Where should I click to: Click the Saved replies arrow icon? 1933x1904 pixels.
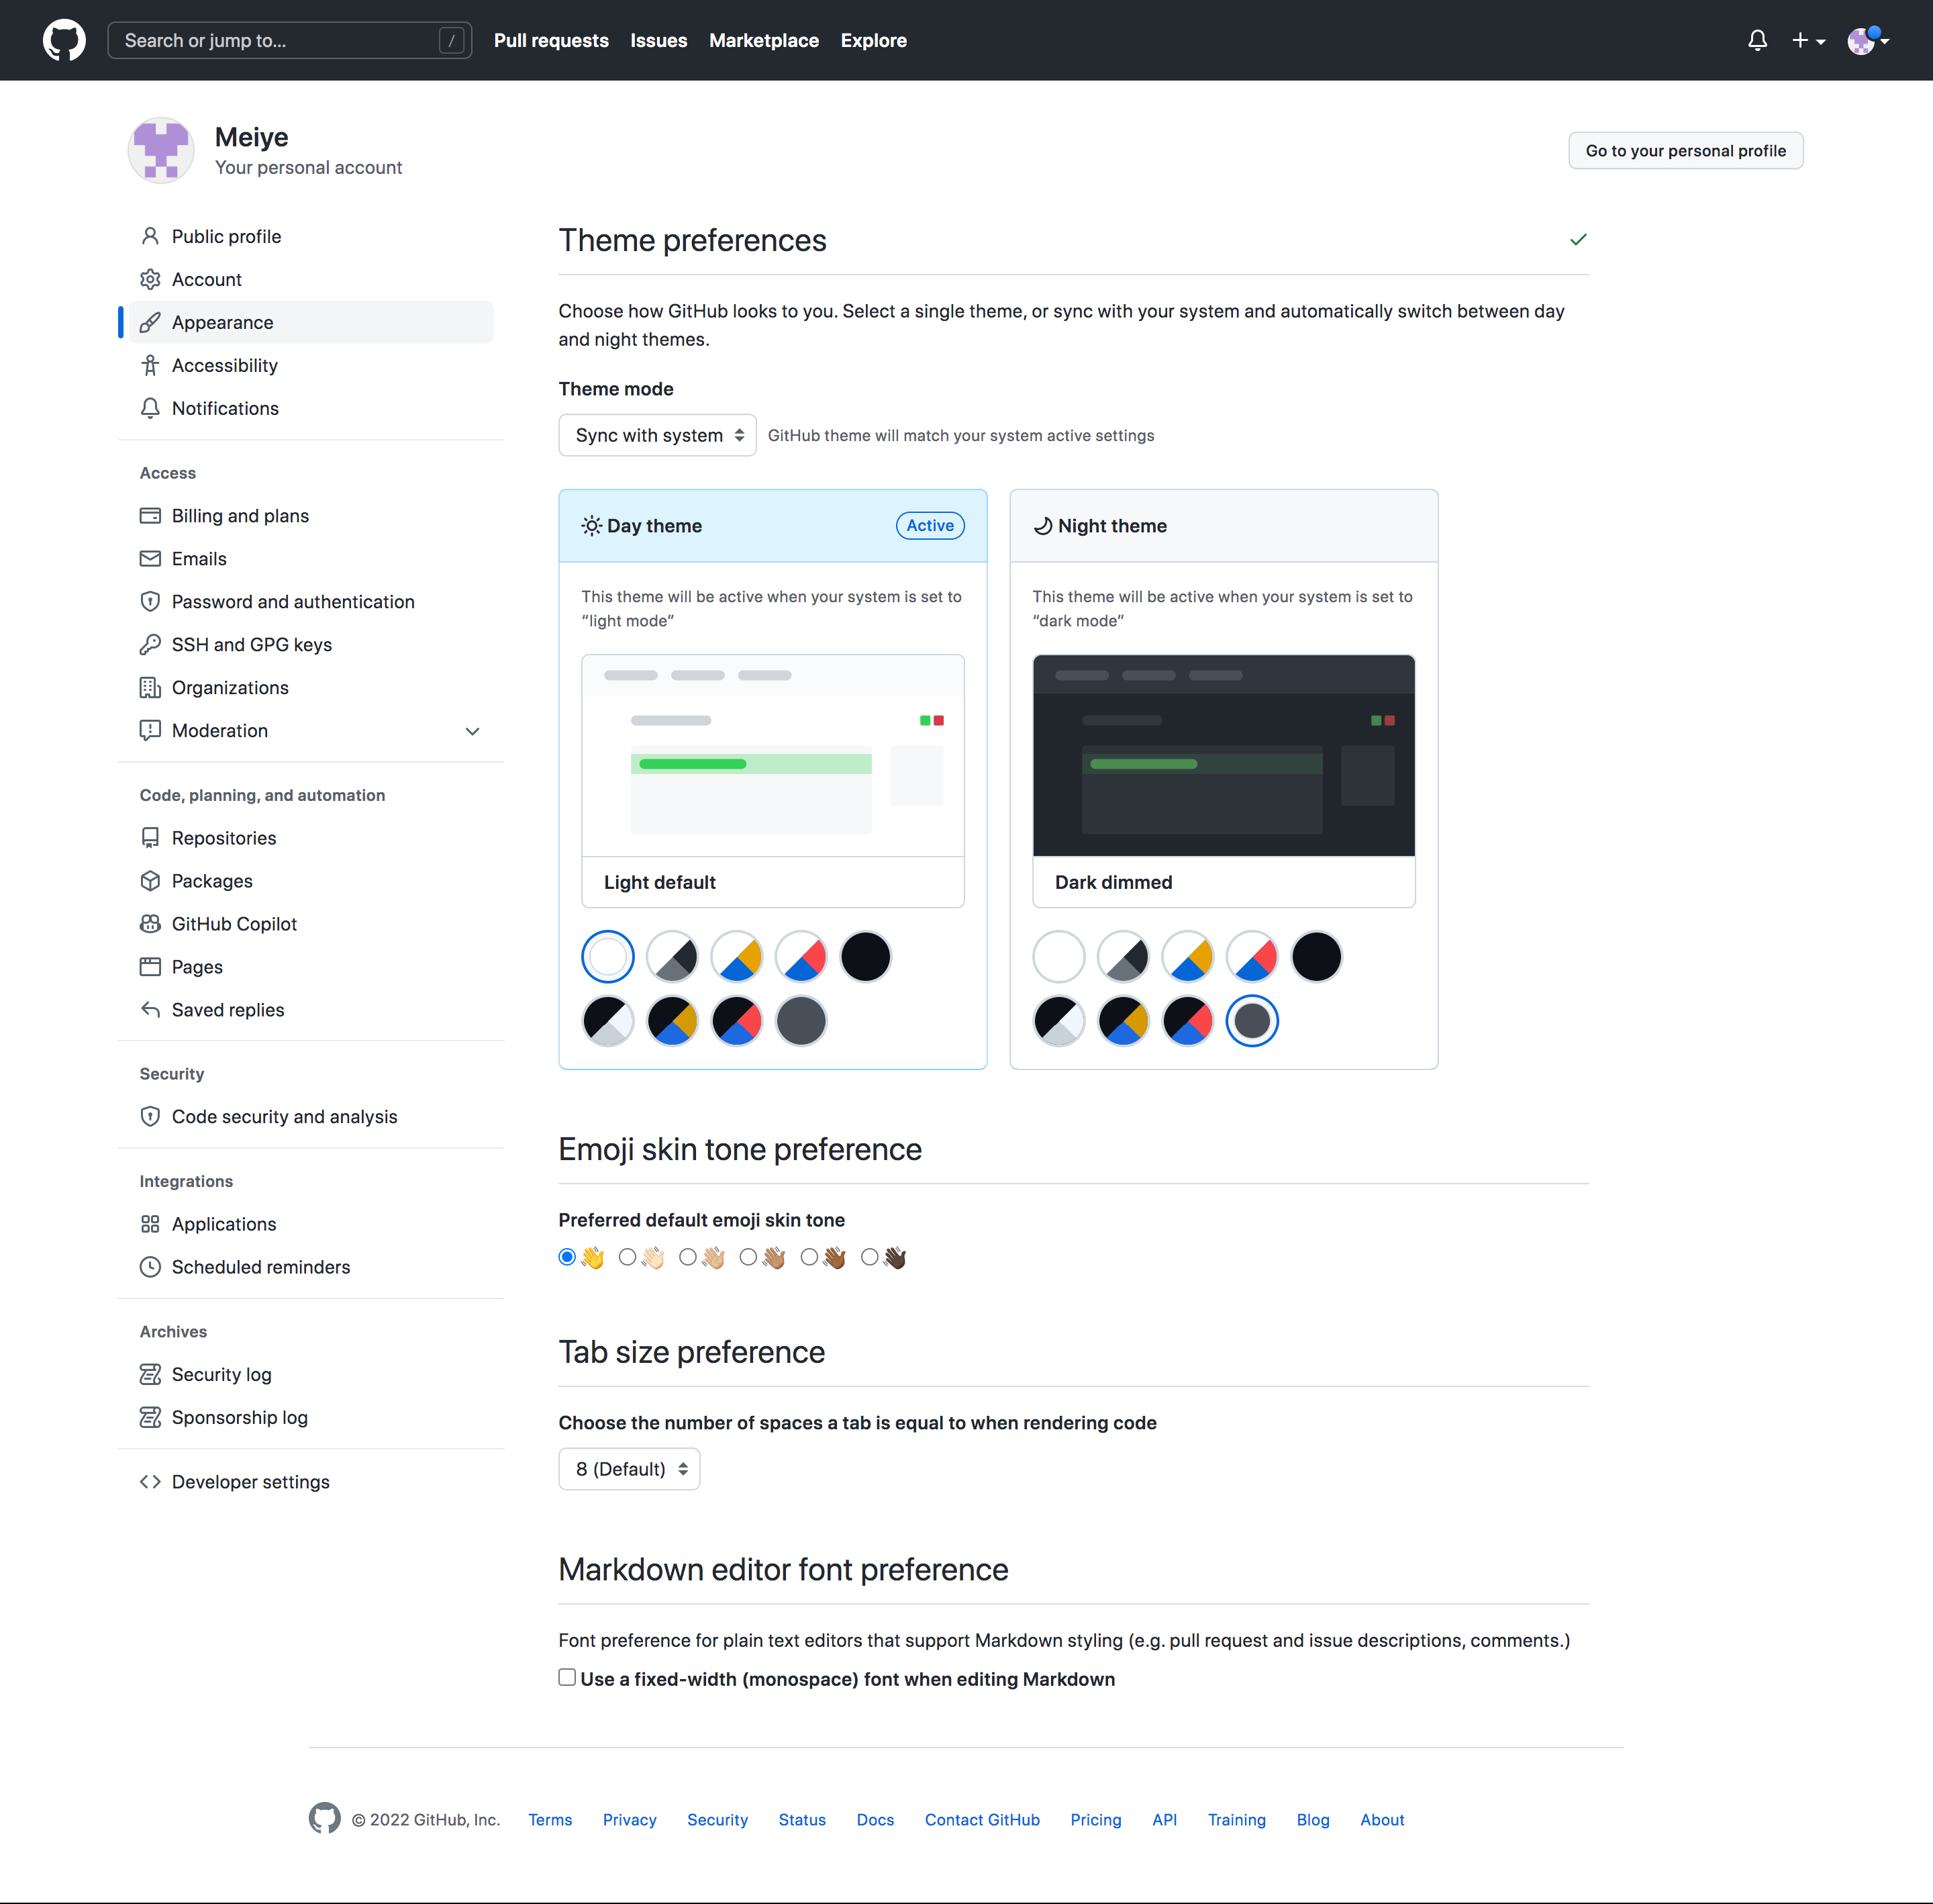pyautogui.click(x=150, y=1010)
